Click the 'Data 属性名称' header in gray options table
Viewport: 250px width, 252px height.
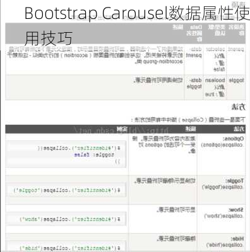click(x=194, y=33)
